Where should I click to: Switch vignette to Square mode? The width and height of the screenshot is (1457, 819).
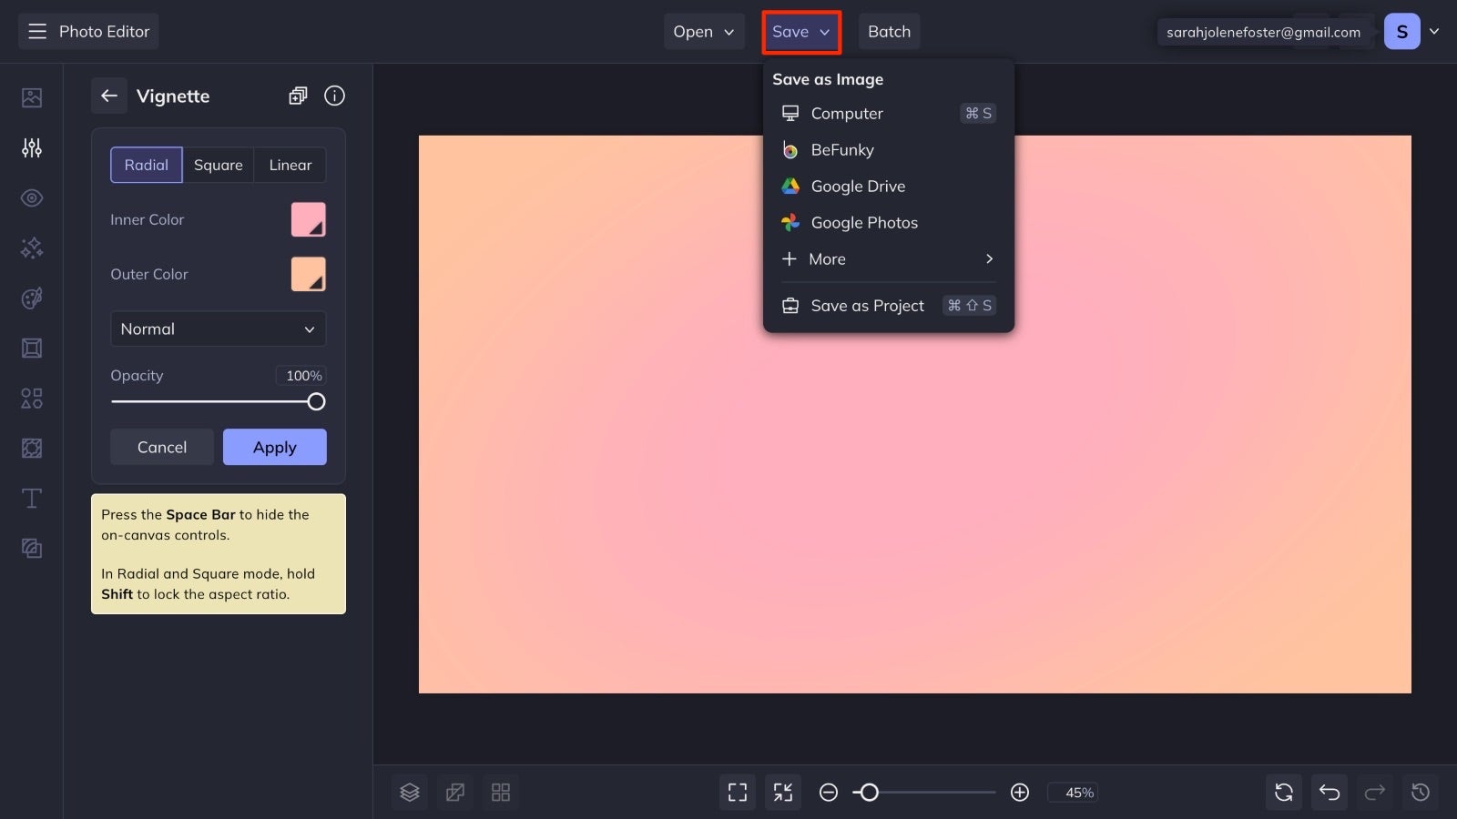pos(218,165)
